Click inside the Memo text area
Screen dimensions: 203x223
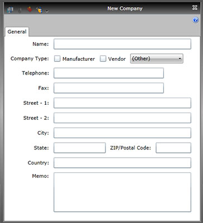(122, 192)
